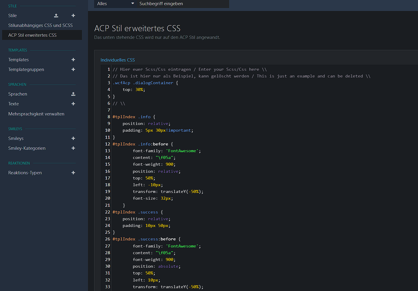Add a new smiley via plus icon
418x291 pixels.
(x=73, y=138)
